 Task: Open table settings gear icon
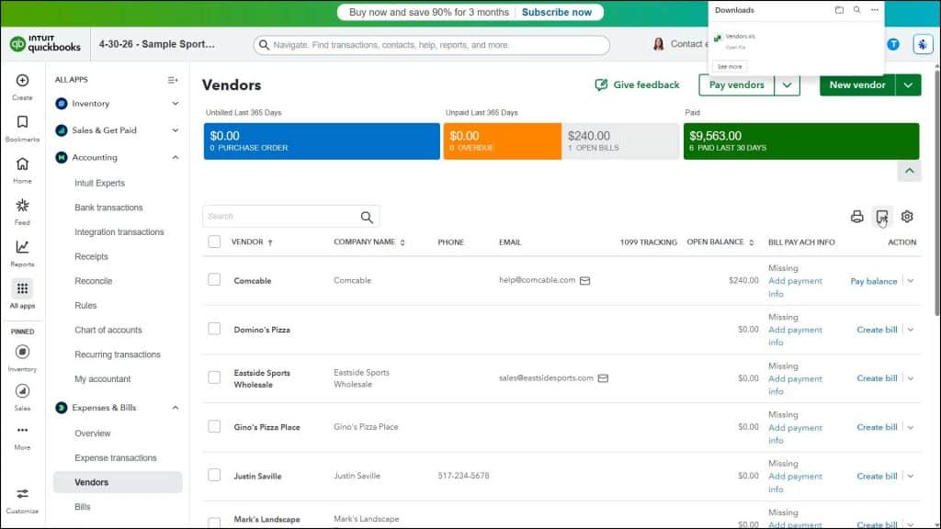point(907,217)
